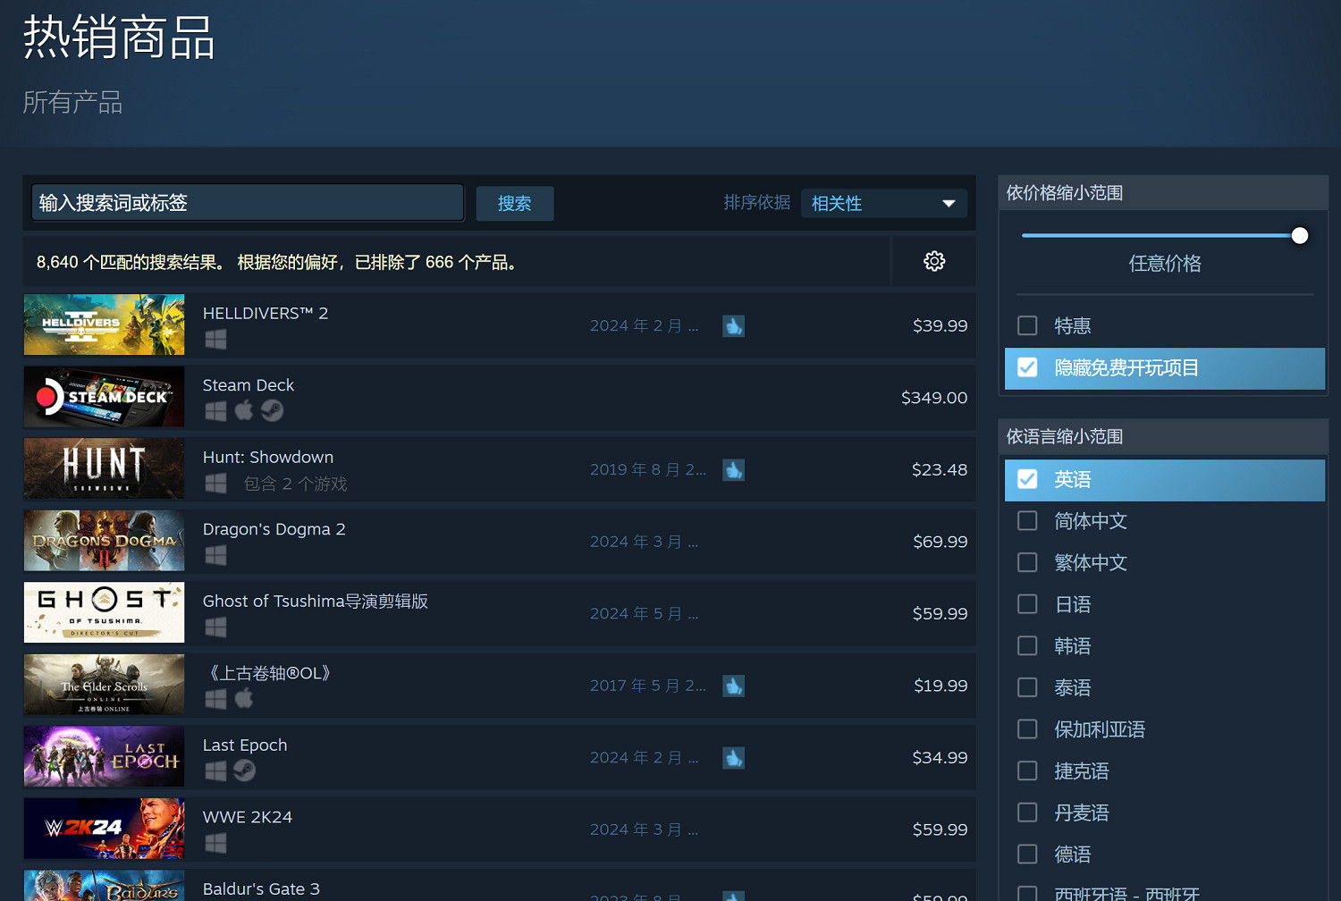Image resolution: width=1341 pixels, height=901 pixels.
Task: Click the thumbs-up icon for HELLDIVERS™ 2
Action: [733, 325]
